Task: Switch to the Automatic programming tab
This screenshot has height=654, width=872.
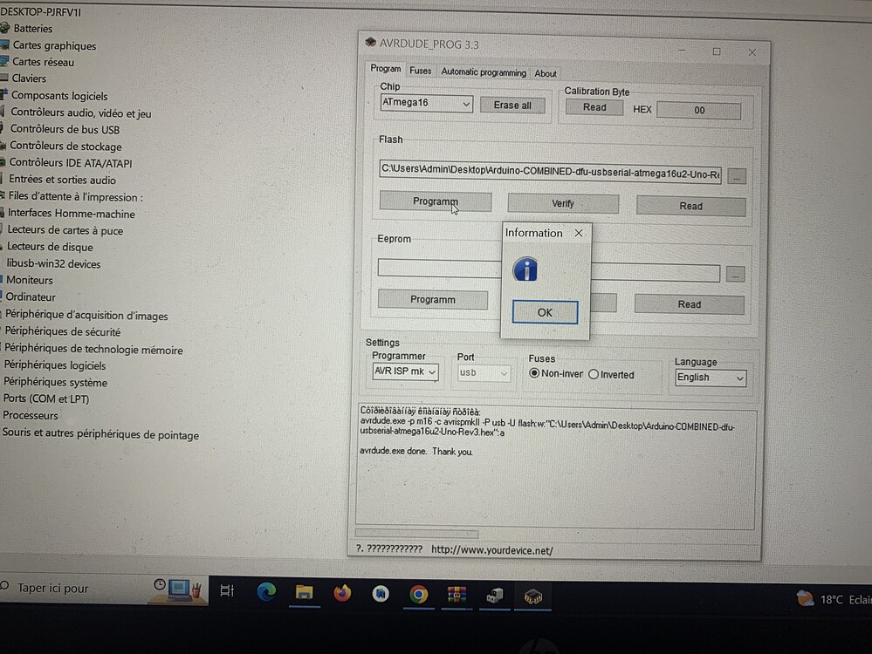Action: click(x=484, y=72)
